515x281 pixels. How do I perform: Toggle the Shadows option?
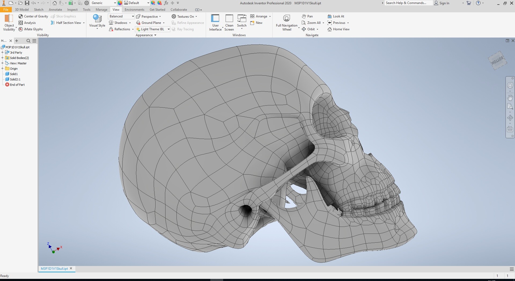click(x=118, y=23)
